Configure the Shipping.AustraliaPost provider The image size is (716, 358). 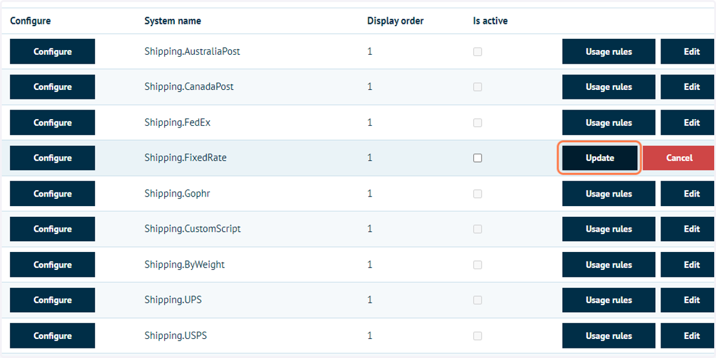[x=53, y=51]
